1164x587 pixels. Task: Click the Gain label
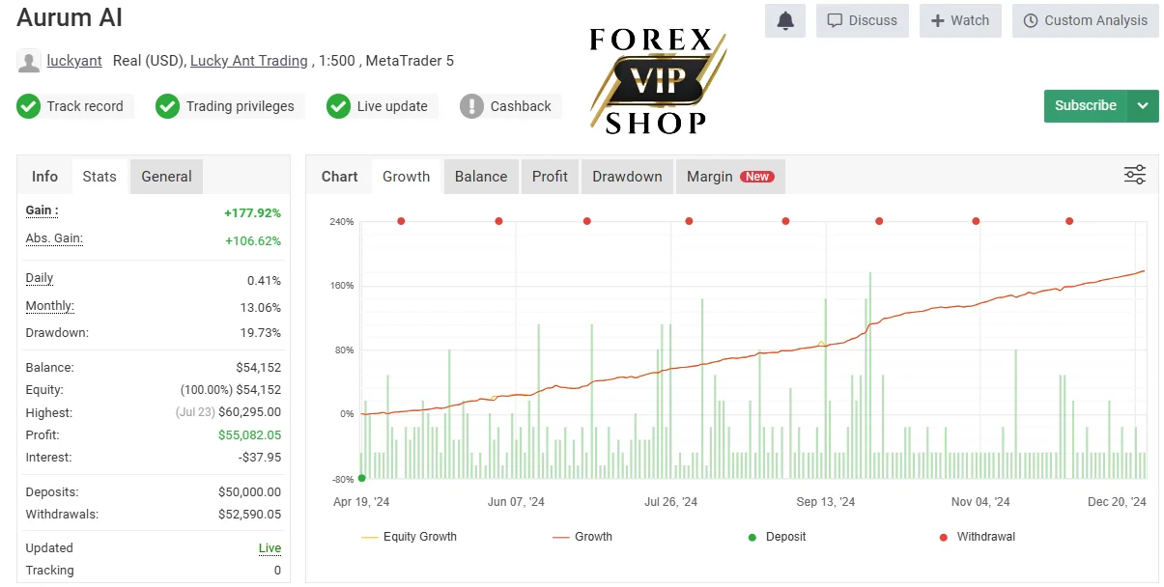point(42,210)
